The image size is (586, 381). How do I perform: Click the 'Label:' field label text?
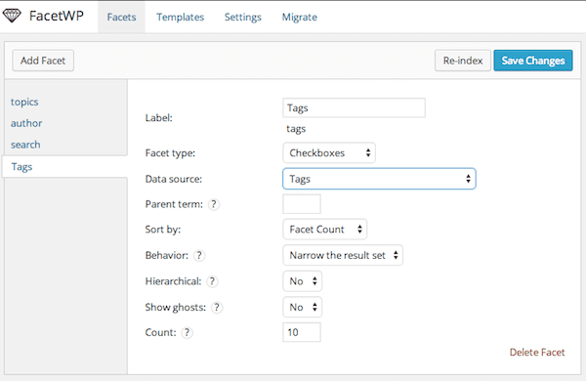(x=159, y=118)
